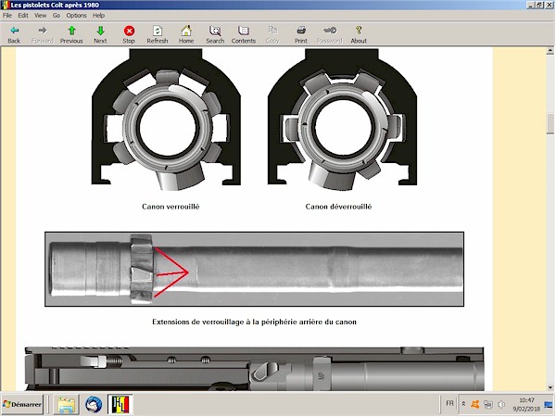Open the About dialog
Image resolution: width=556 pixels, height=417 pixels.
(x=359, y=34)
